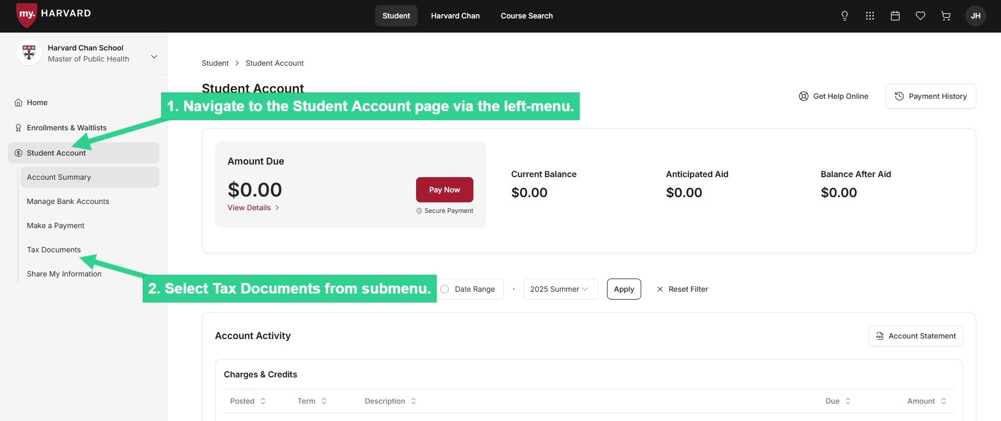Open Account Summary submenu item
This screenshot has height=421, width=1001.
pos(90,177)
